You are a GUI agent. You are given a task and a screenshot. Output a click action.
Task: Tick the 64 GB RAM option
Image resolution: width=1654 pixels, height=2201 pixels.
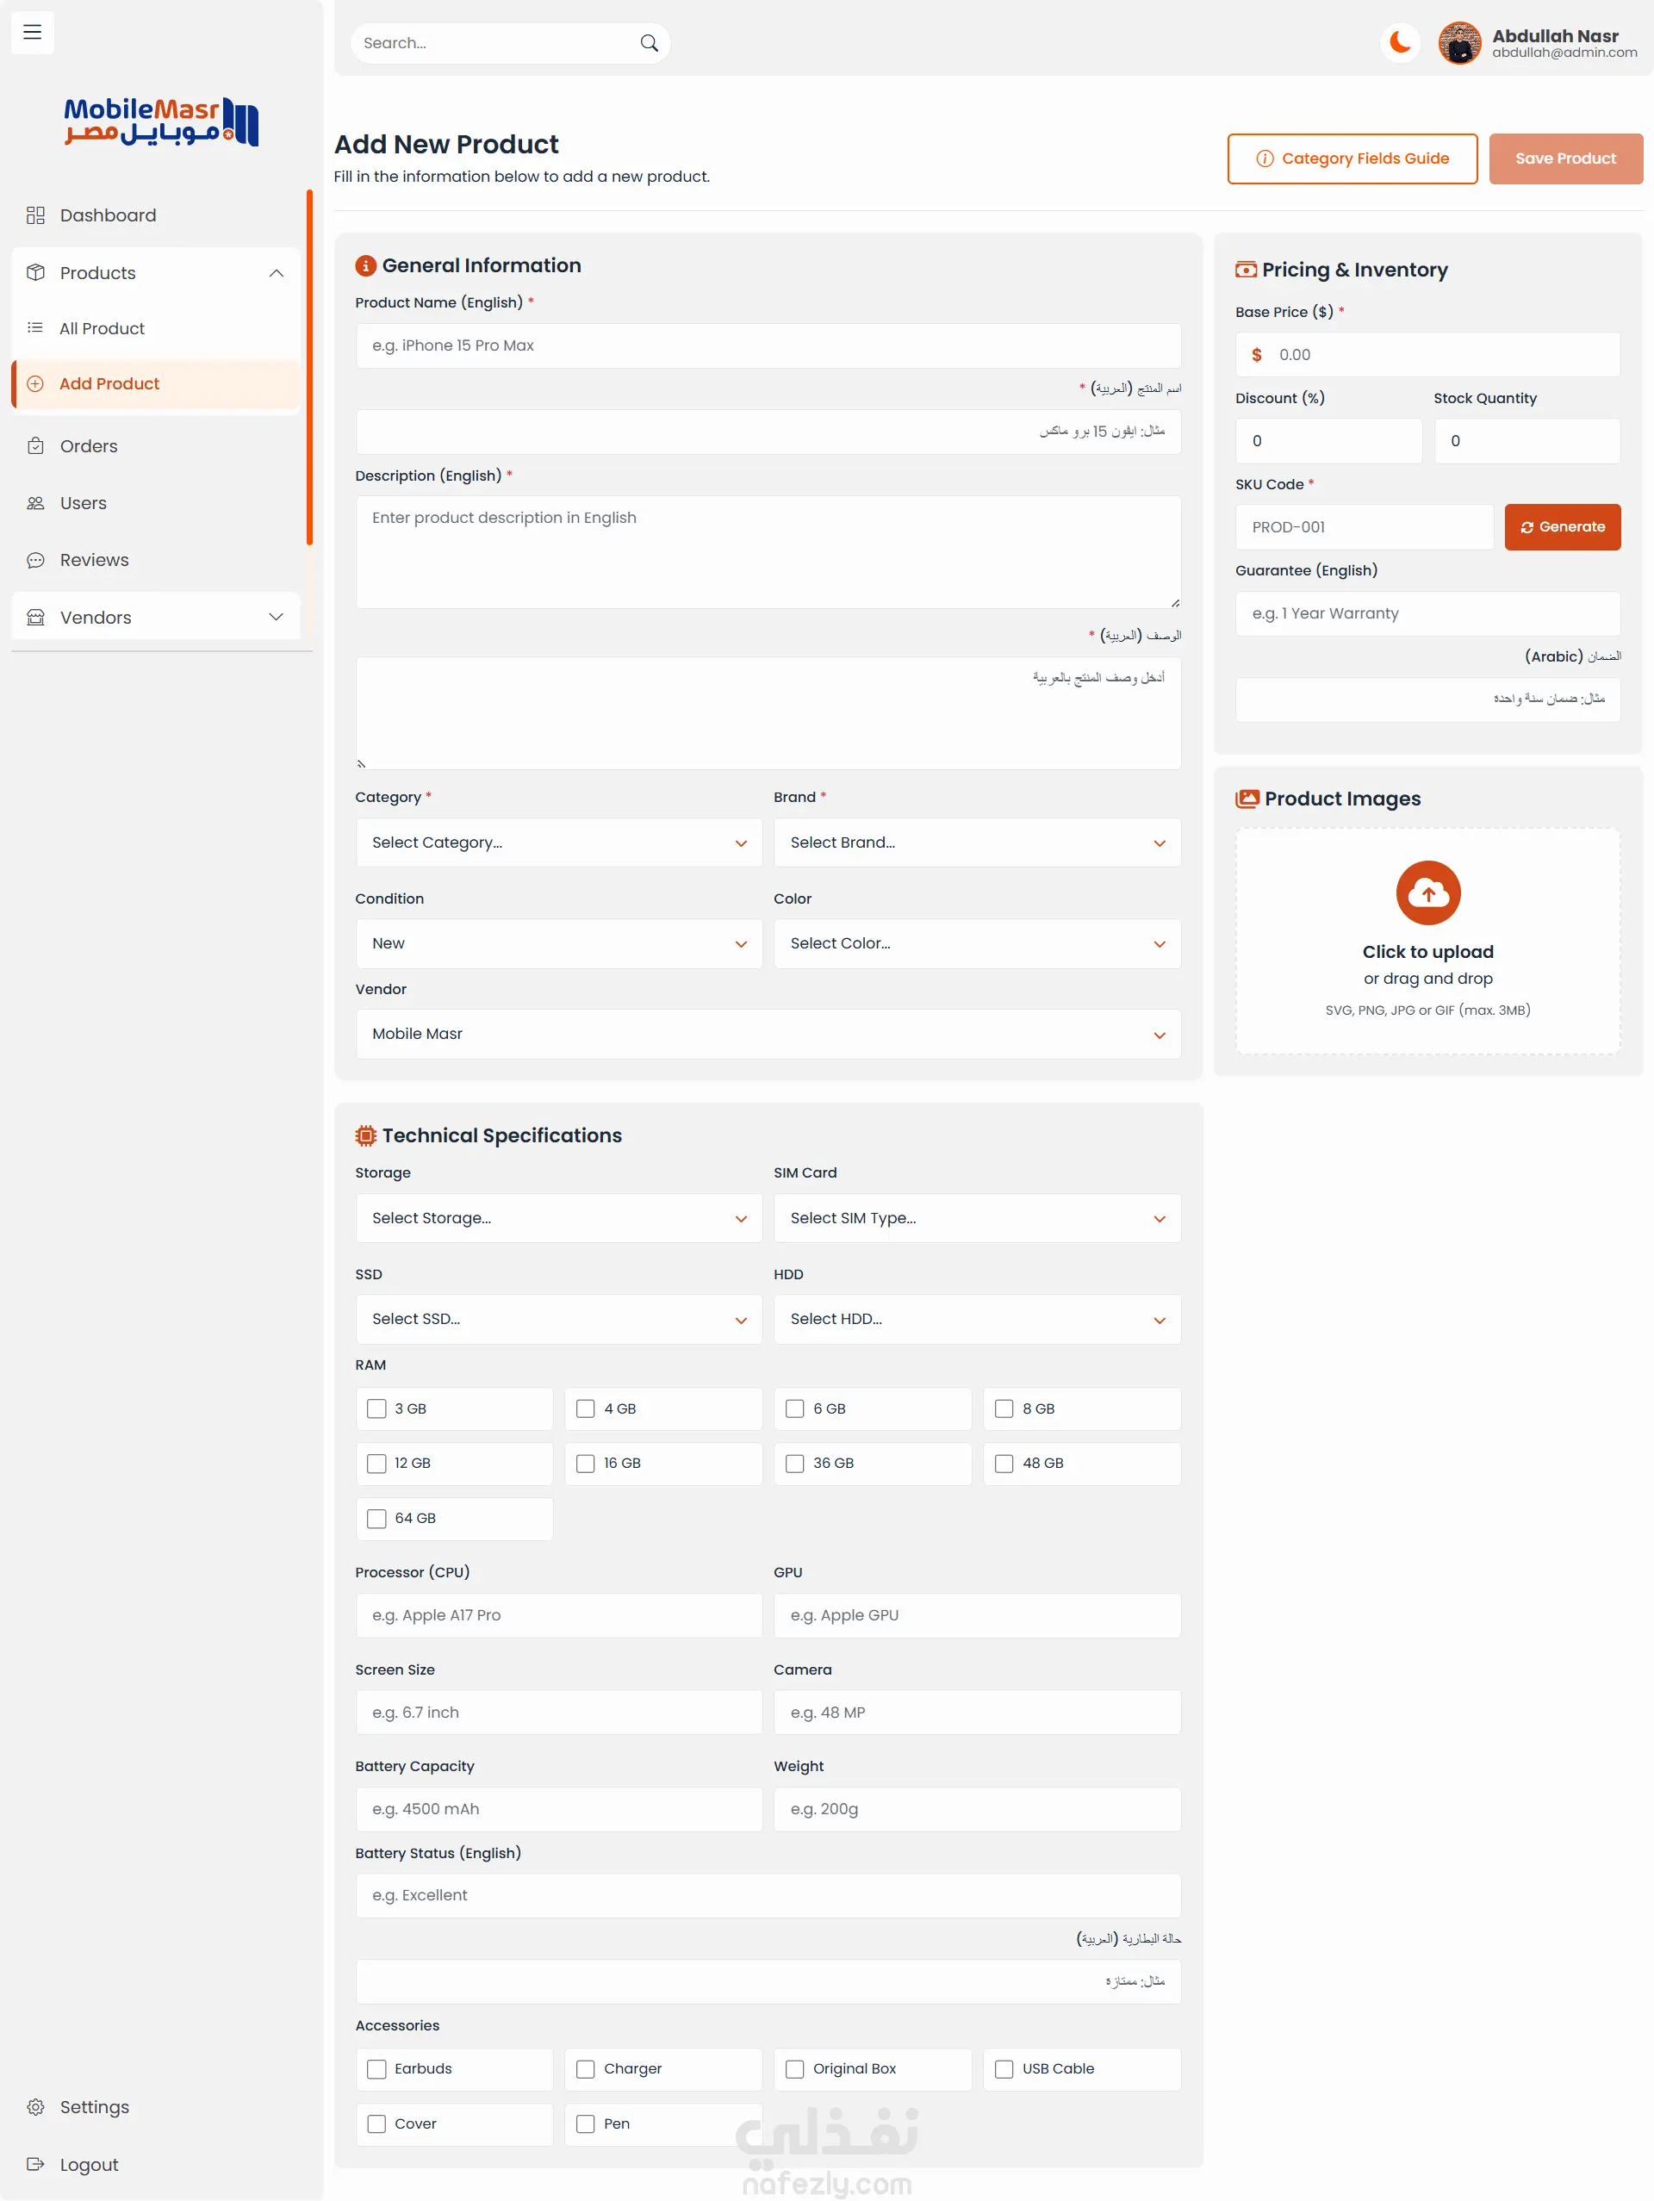point(376,1517)
